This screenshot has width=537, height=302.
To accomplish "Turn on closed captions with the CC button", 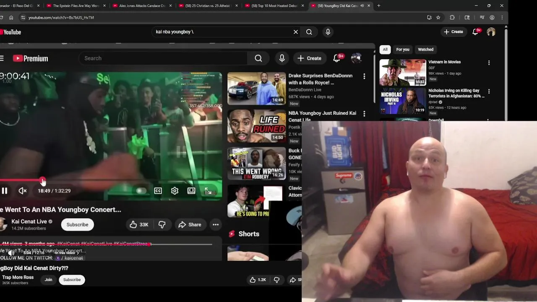I will tap(158, 191).
